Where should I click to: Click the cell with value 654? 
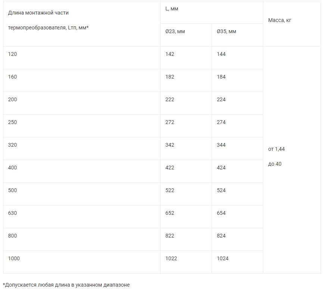pyautogui.click(x=221, y=213)
